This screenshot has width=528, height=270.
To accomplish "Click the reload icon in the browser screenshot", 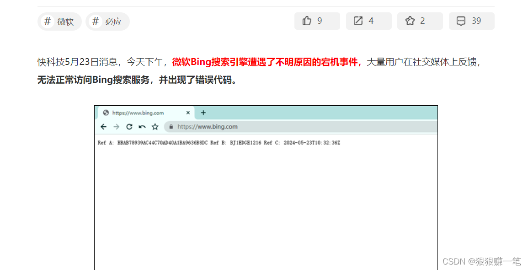I will pyautogui.click(x=129, y=127).
